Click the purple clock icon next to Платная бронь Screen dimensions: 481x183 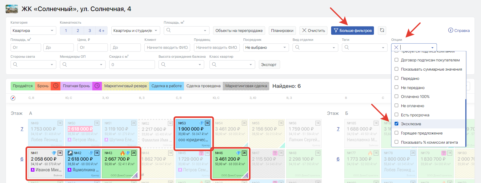coord(97,86)
